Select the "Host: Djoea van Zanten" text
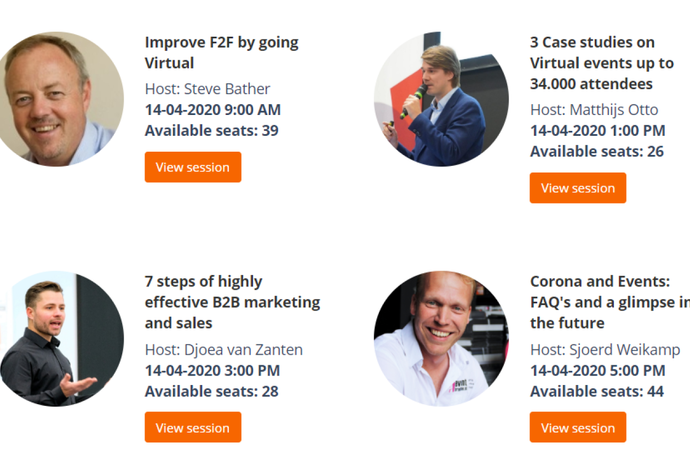The width and height of the screenshot is (690, 460). coord(223,349)
